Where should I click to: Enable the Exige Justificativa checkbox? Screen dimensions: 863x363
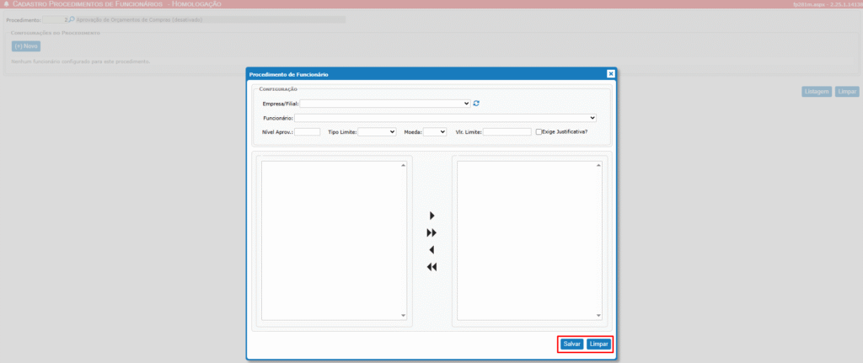click(x=539, y=131)
